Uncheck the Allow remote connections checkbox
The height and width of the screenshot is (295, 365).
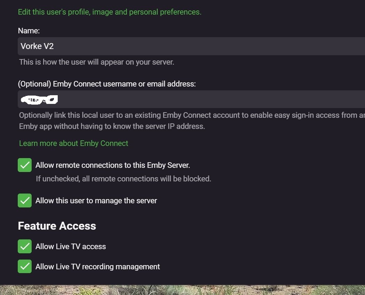point(25,165)
